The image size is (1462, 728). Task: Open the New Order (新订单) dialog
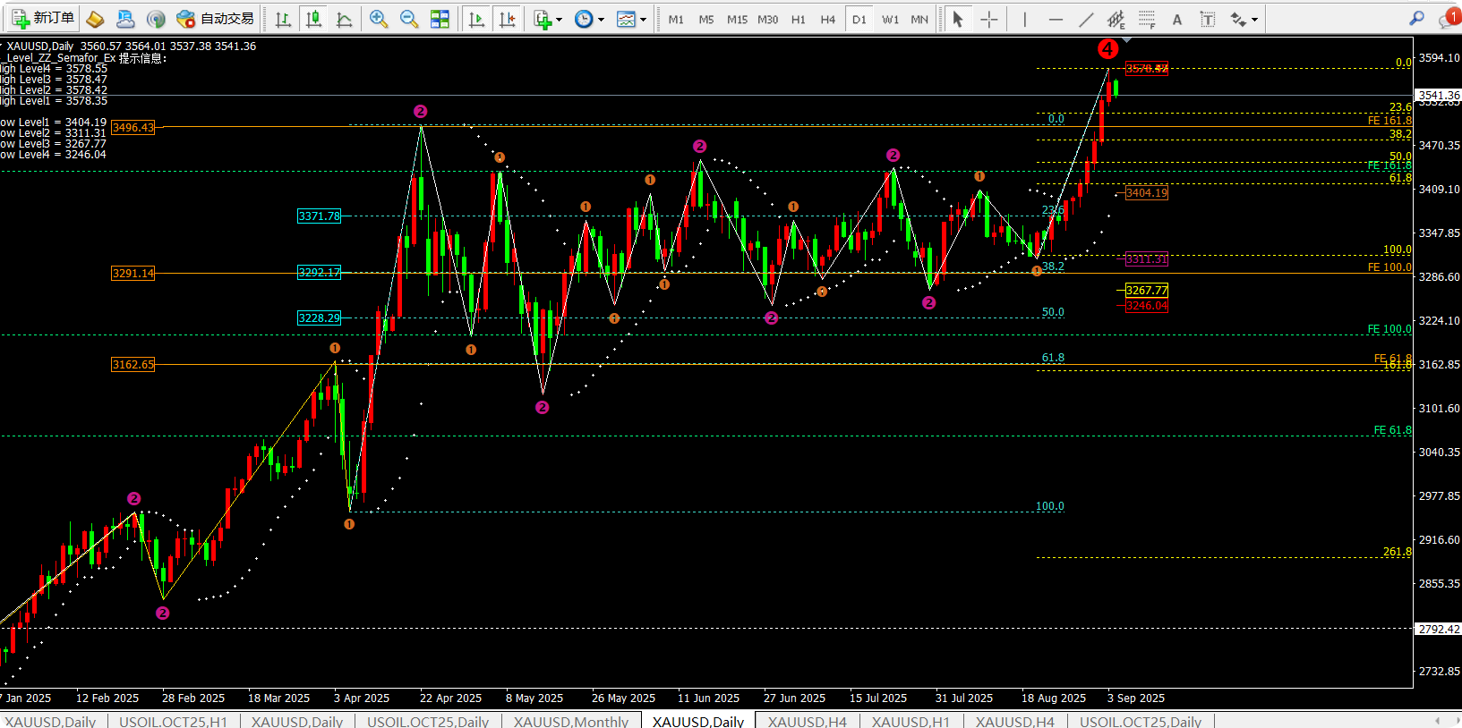(44, 18)
